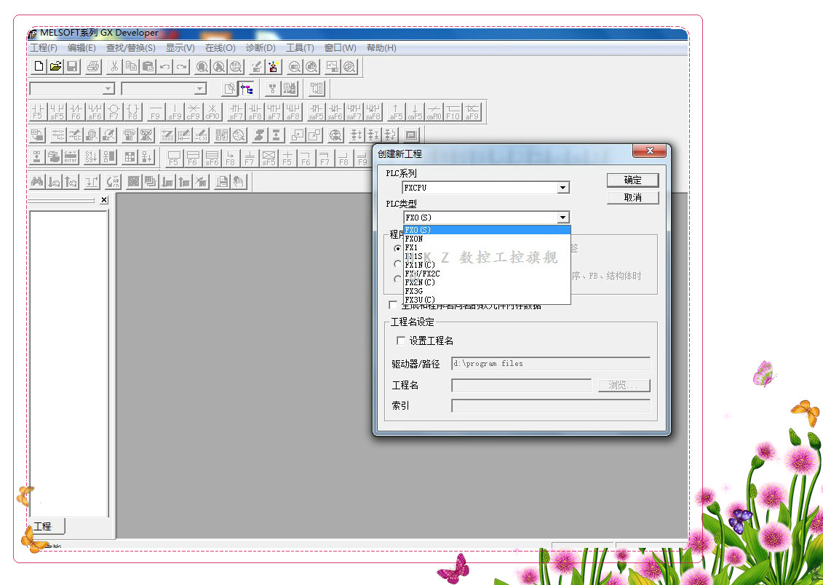Click the sF8 falling pulse contact icon

(x=255, y=112)
